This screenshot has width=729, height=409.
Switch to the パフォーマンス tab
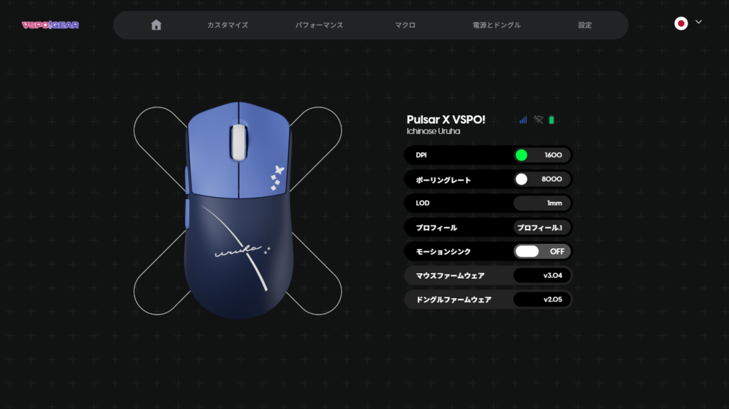tap(319, 26)
